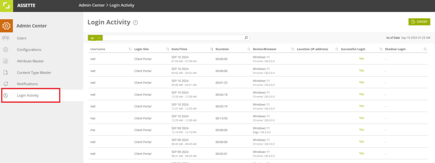The height and width of the screenshot is (163, 435).
Task: Open Configurations in the sidebar
Action: tap(29, 50)
